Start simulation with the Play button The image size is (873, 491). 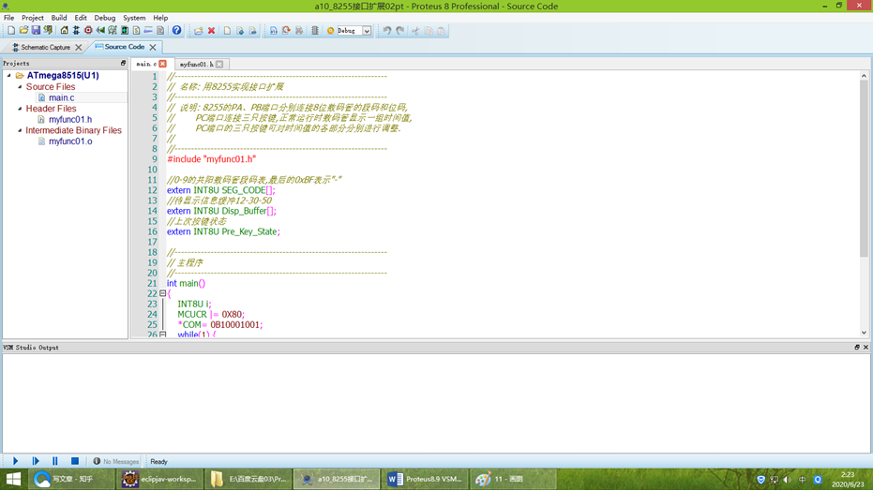16,461
